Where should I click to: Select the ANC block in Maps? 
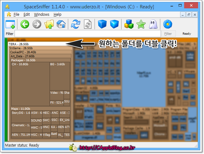coord(55,114)
